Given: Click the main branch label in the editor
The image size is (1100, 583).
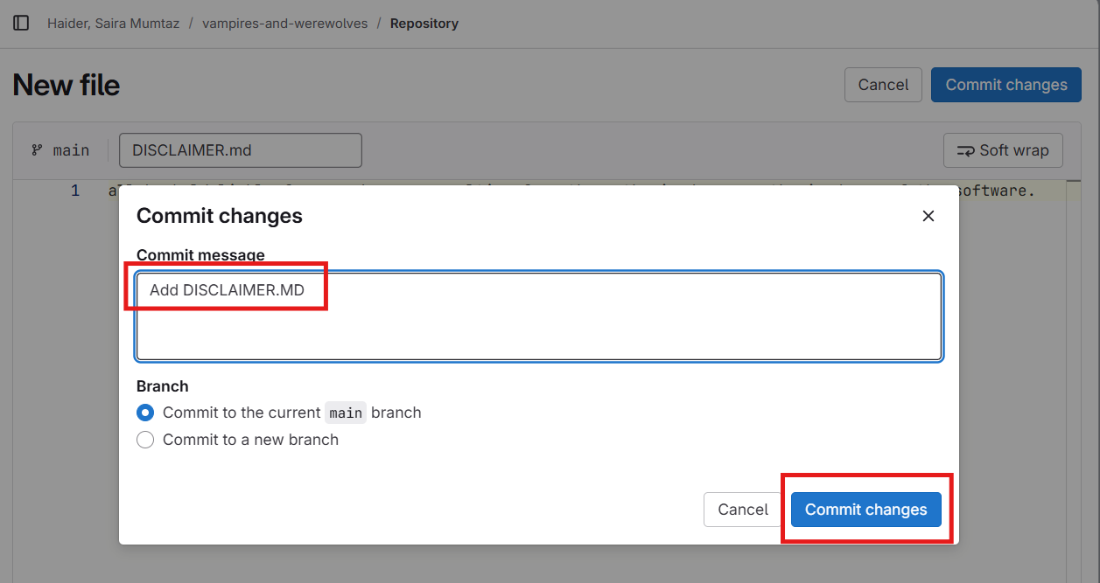Looking at the screenshot, I should pyautogui.click(x=71, y=150).
